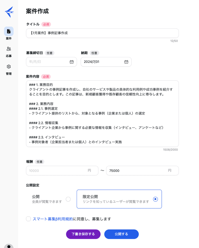Open the user avatar in the sidebar

[x=9, y=246]
